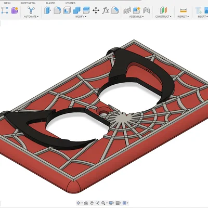This screenshot has height=208, width=208.
Task: Click the Zoom magnifier icon
Action: (x=103, y=203)
